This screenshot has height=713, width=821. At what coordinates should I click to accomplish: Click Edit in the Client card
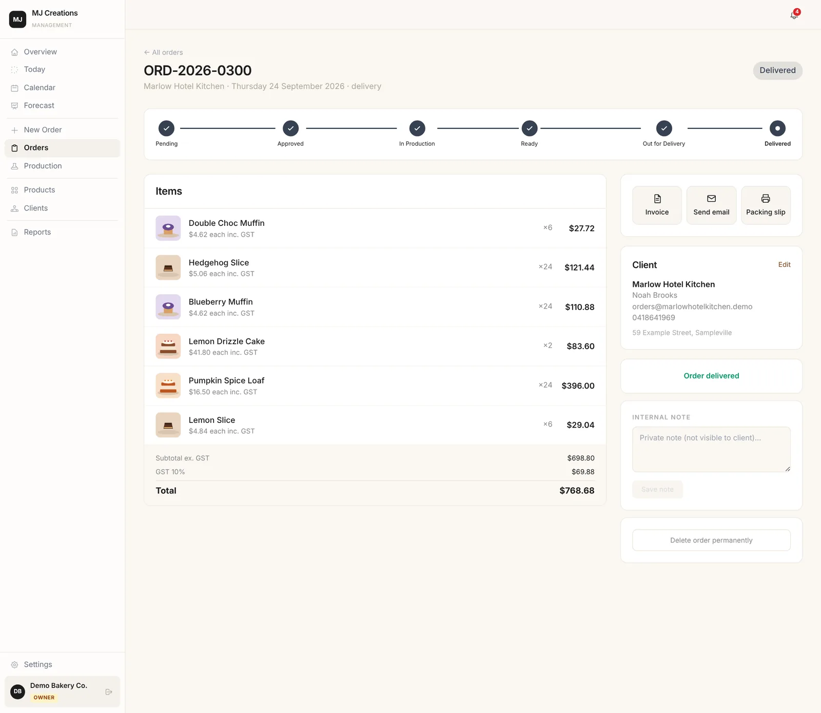tap(784, 265)
